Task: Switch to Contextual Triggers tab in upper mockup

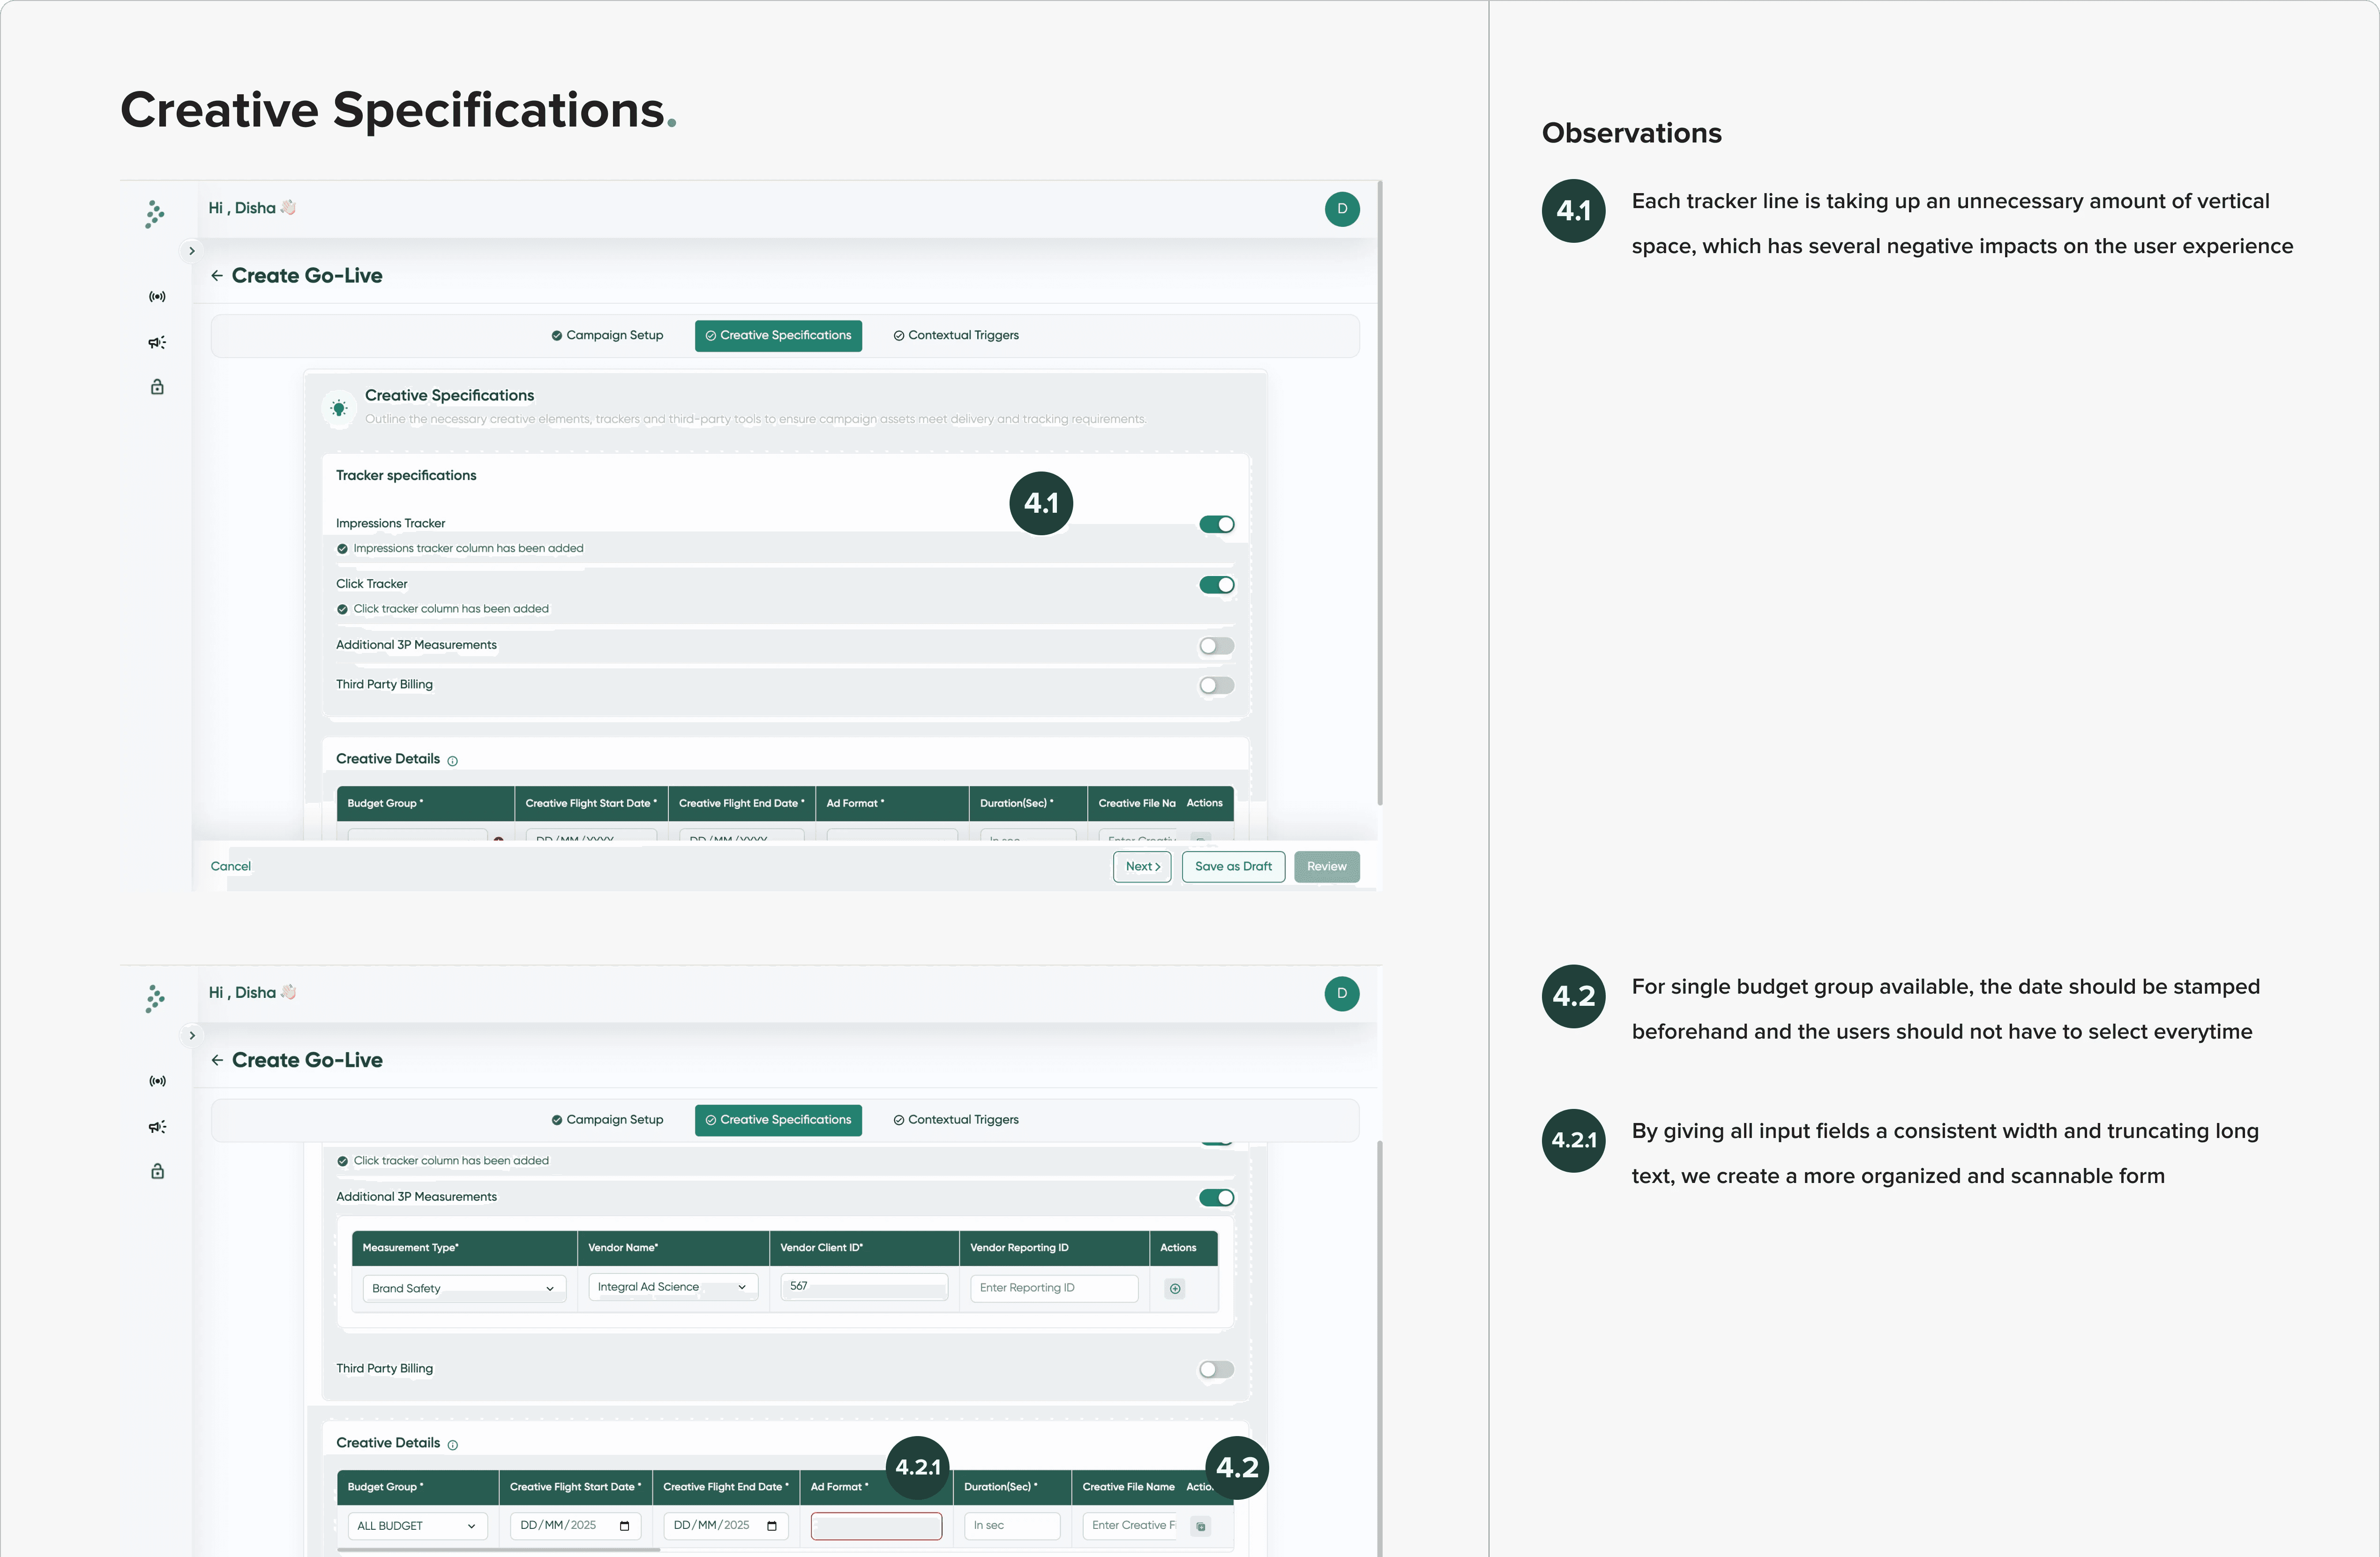Action: [956, 335]
